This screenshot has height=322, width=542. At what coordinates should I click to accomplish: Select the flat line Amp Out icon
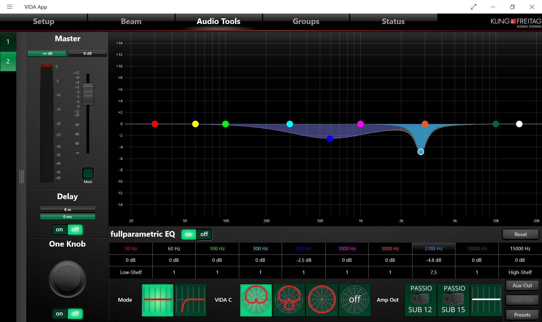486,300
